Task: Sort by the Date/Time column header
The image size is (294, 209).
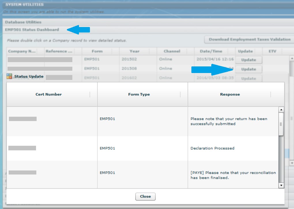Action: (211, 51)
